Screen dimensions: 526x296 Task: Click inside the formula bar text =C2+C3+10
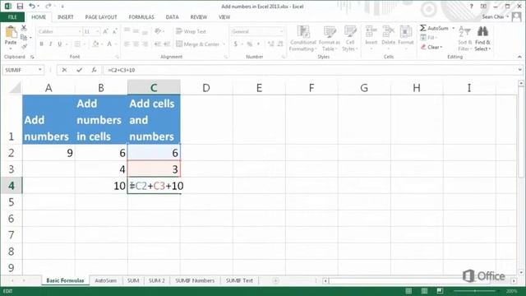(x=121, y=70)
